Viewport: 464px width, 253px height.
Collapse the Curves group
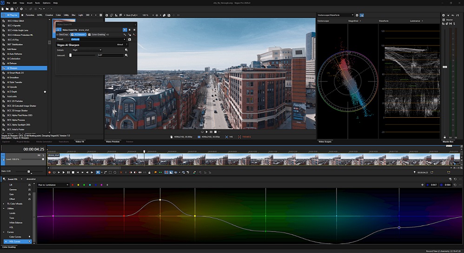[x=4, y=232]
